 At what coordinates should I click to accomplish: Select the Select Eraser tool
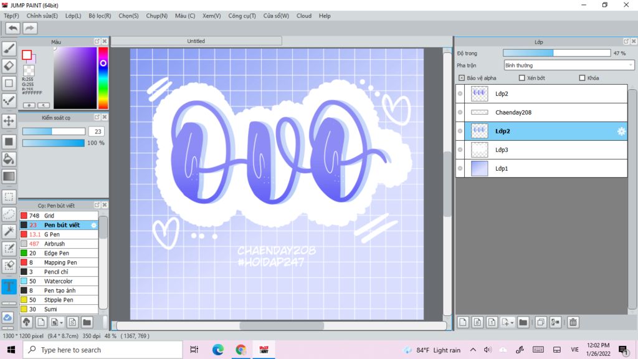click(9, 266)
